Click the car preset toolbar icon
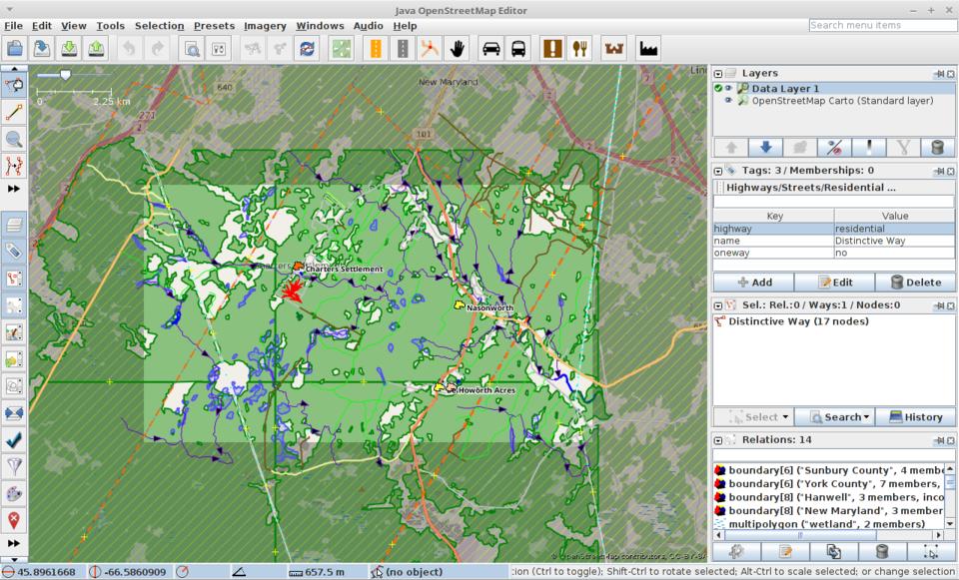 491,48
